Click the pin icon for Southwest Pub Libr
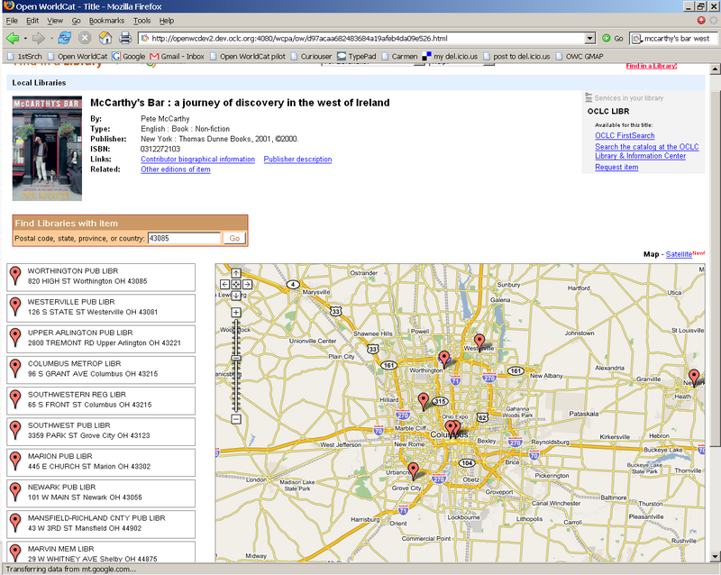 coord(15,430)
